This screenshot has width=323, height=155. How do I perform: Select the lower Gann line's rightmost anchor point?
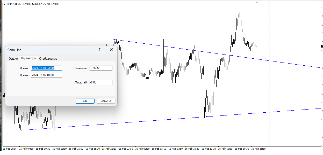tap(207, 117)
